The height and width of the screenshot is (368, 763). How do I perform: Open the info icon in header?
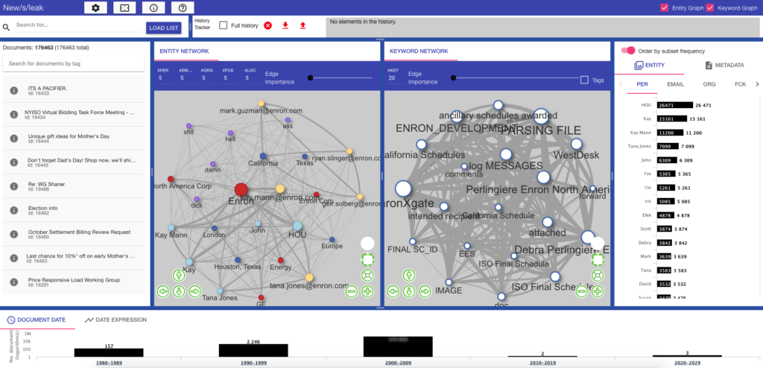point(153,7)
